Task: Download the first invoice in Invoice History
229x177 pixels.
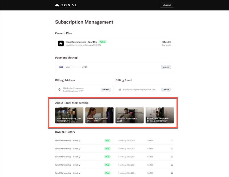Action: click(172, 140)
